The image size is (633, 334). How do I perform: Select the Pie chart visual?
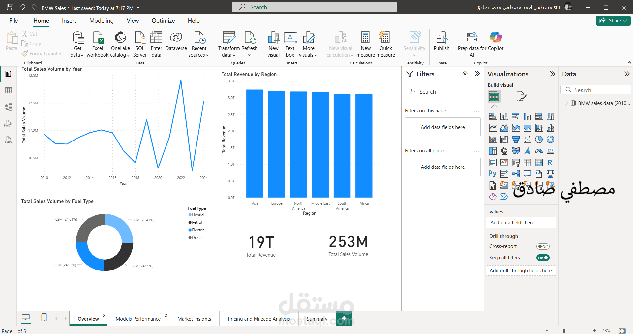[x=539, y=140]
